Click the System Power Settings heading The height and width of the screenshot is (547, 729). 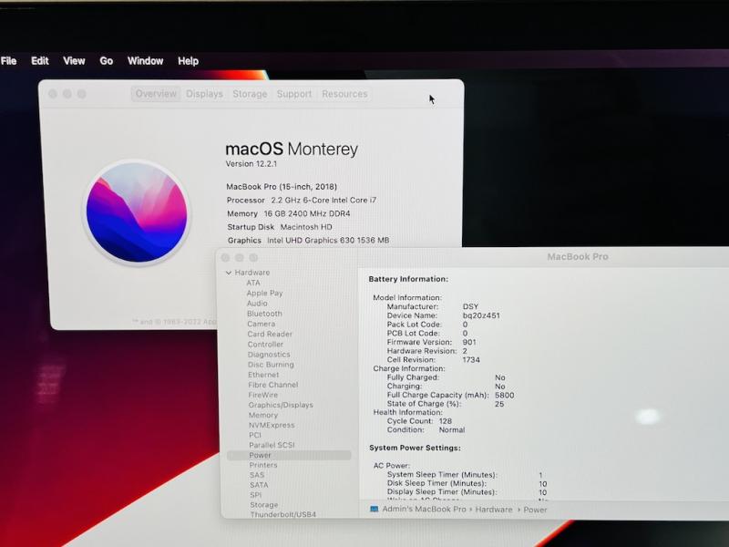(415, 448)
